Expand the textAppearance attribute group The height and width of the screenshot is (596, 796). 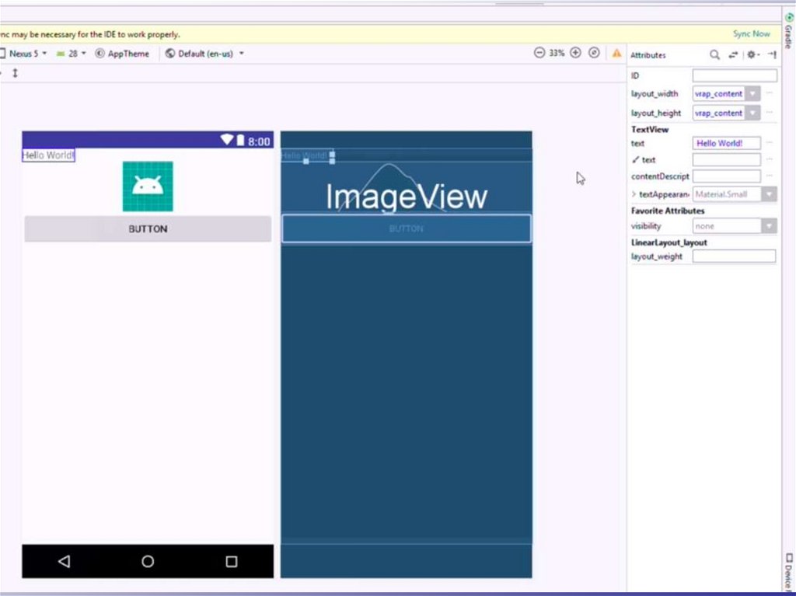(x=634, y=194)
